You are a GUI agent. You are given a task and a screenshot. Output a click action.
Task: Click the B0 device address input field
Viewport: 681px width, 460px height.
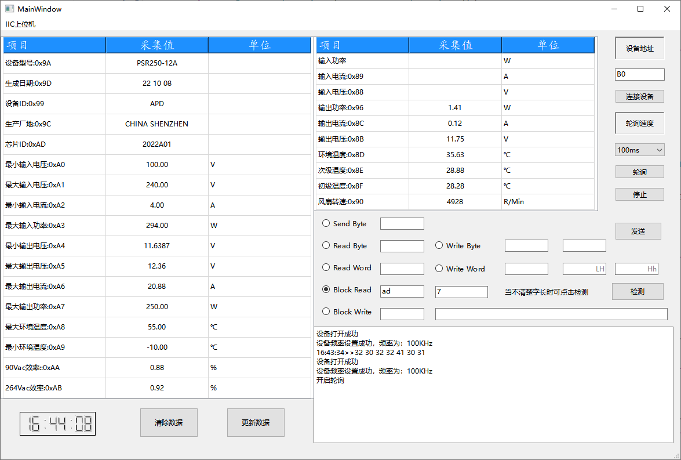[639, 74]
